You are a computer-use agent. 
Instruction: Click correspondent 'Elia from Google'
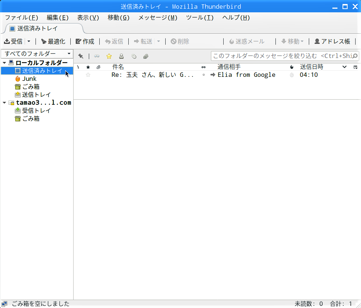(x=246, y=75)
